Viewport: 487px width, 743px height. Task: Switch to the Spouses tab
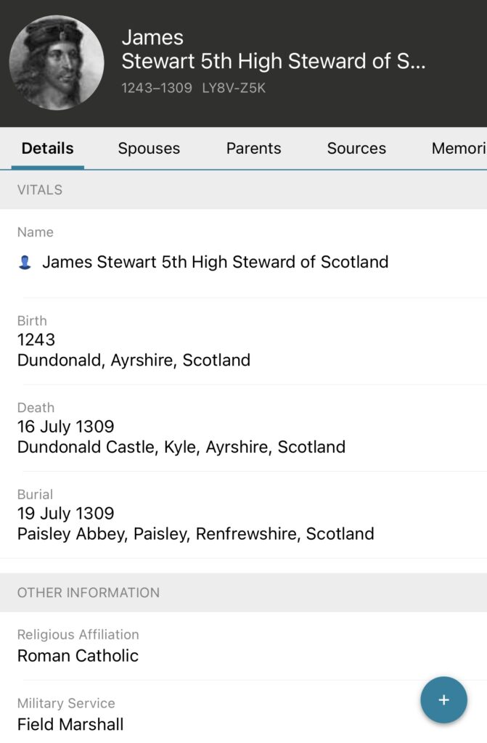(149, 149)
